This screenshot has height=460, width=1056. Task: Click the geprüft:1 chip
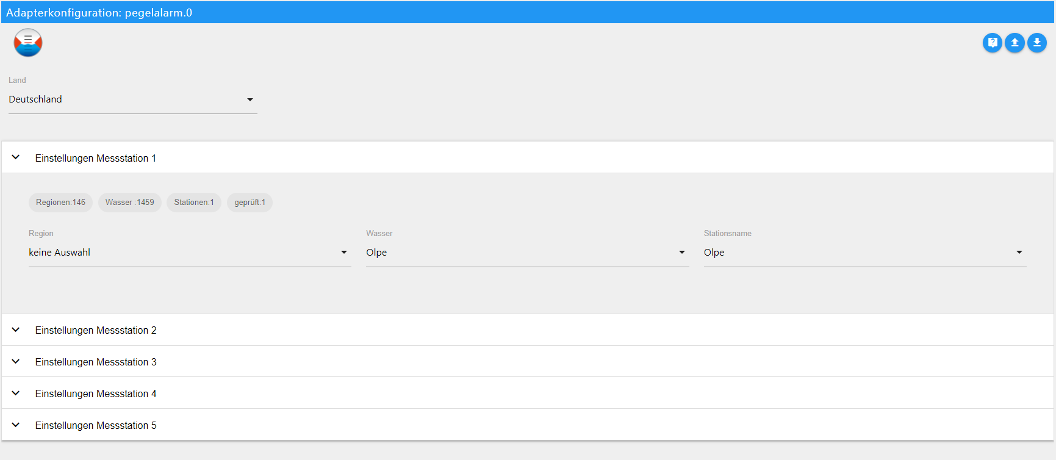tap(250, 203)
